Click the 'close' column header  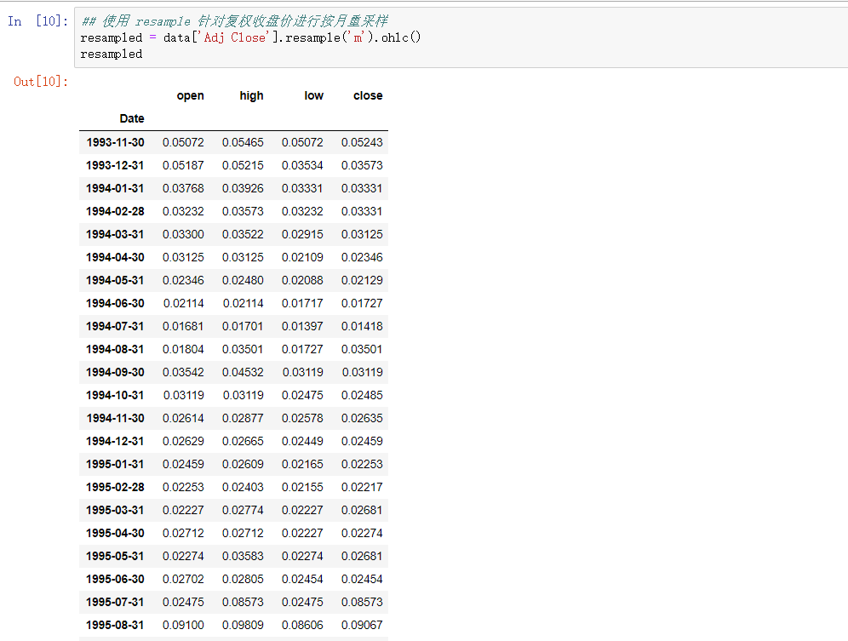(368, 95)
